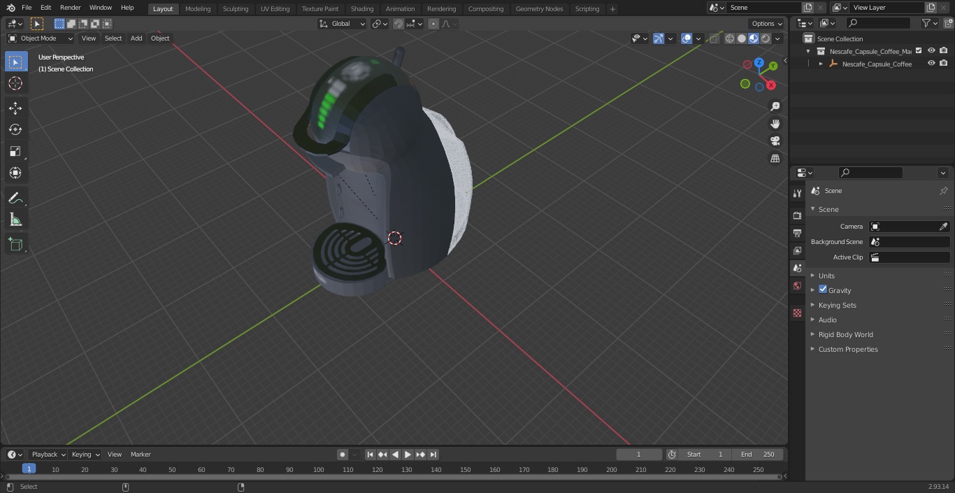Open the Texture properties tab
Screen dimensions: 955x493
[797, 313]
